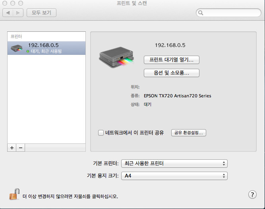Click the 192.168.0.5 title in detail pane

point(170,45)
